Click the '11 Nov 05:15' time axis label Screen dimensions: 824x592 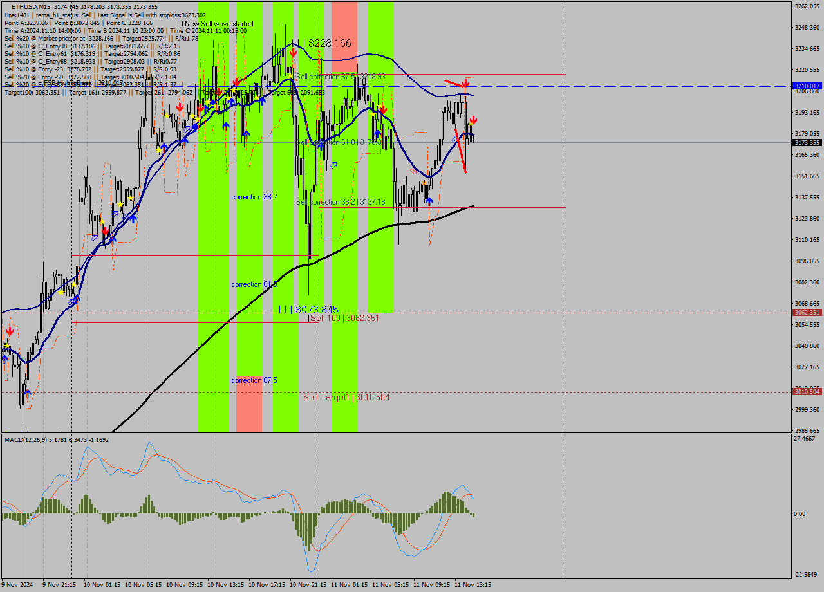(x=390, y=585)
